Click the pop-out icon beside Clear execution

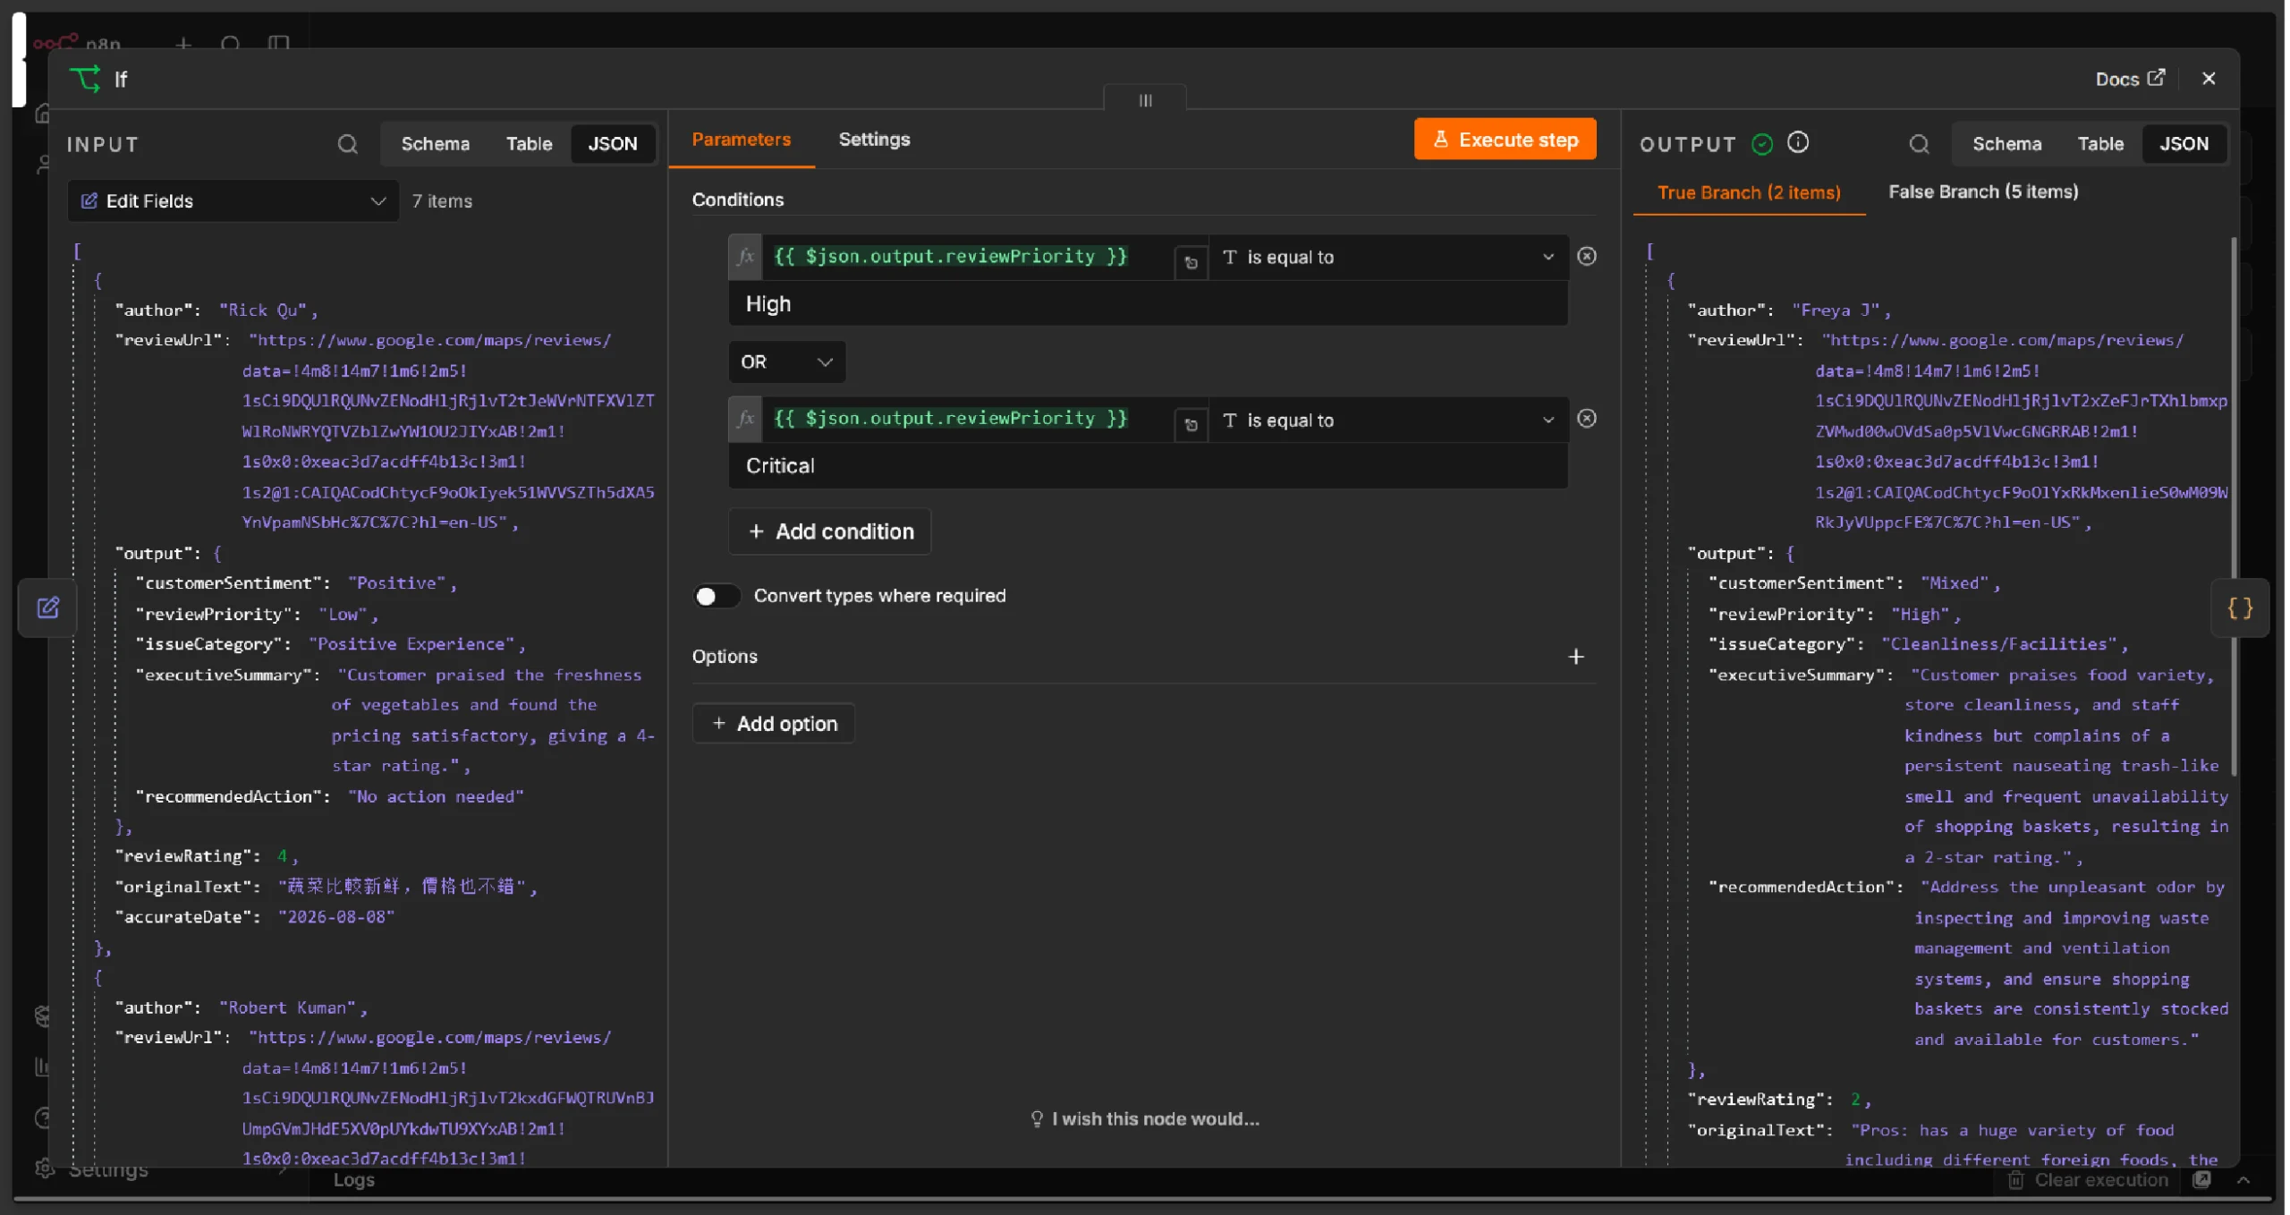tap(2201, 1180)
